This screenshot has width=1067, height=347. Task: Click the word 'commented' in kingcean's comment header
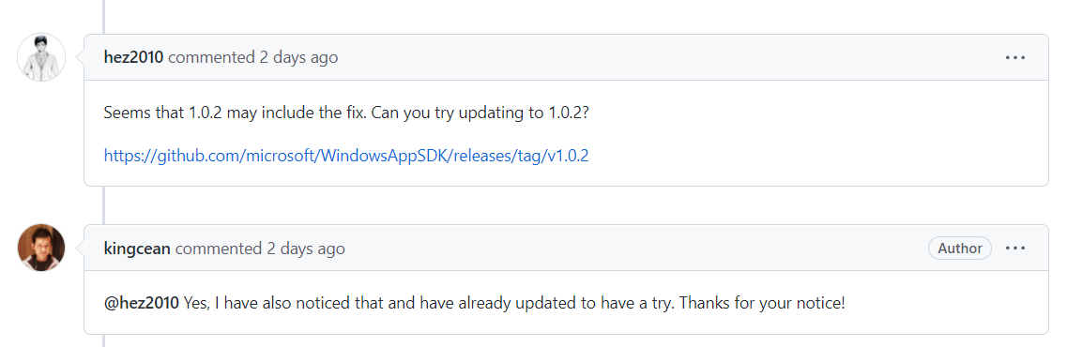[x=219, y=249]
